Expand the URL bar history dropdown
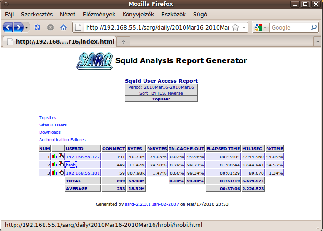Screen dimensions: 323x231 pos(244,27)
